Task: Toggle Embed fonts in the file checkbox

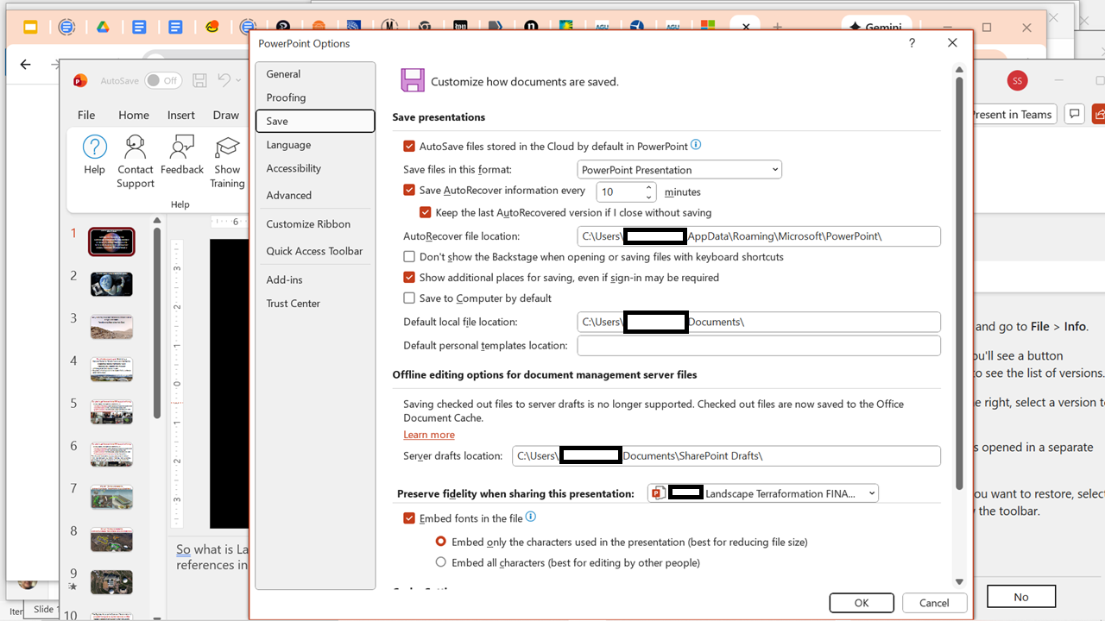Action: [x=409, y=518]
